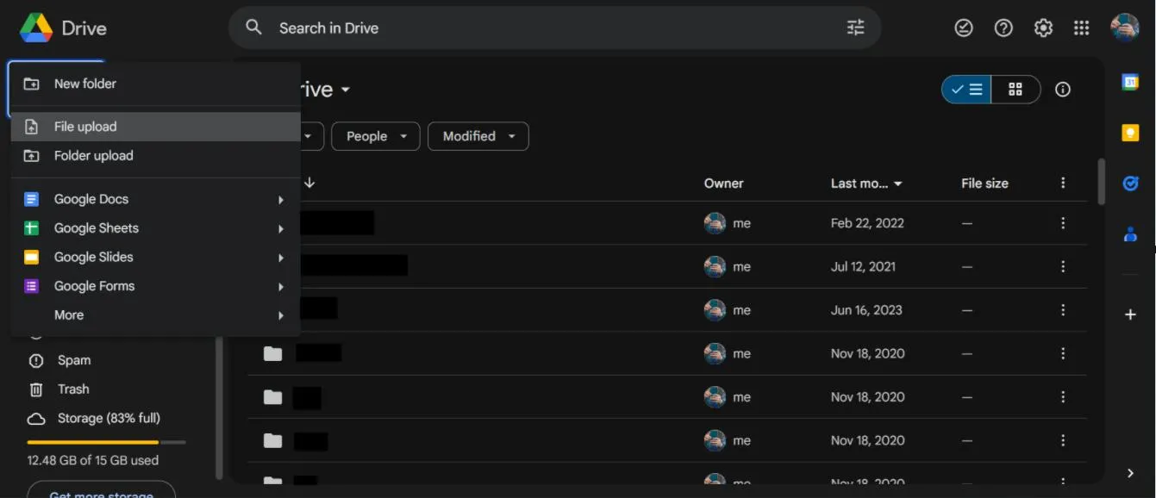1156x498 pixels.
Task: Open the Spam folder link
Action: coord(74,360)
